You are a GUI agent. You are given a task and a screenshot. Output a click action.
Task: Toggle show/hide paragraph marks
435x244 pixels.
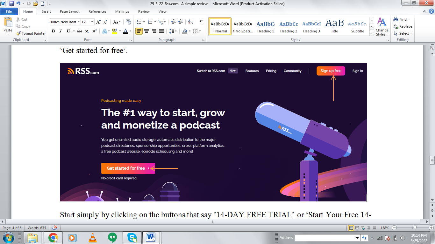point(201,22)
